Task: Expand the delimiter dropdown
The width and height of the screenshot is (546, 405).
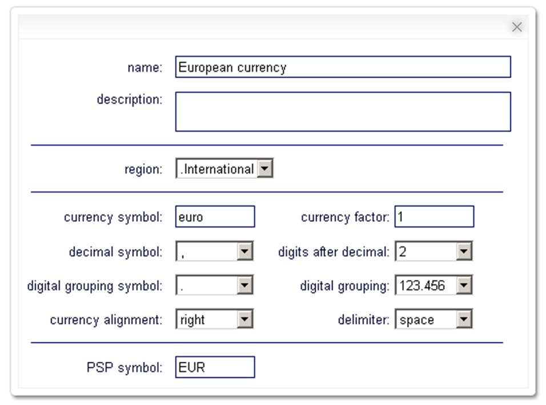Action: (464, 319)
